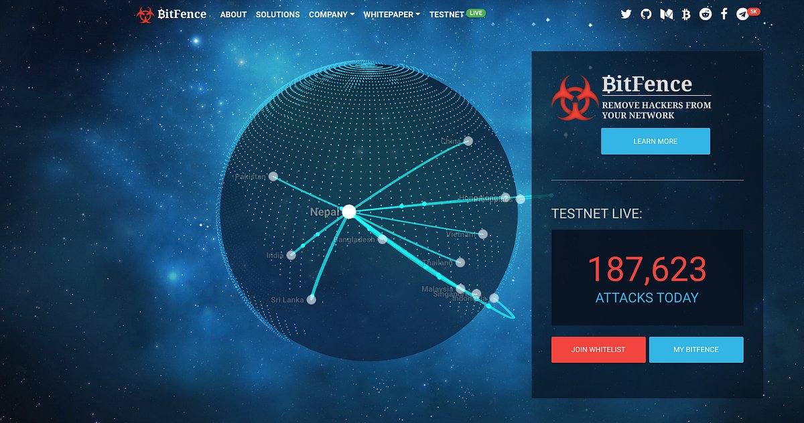This screenshot has width=804, height=423.
Task: Click the Medium blog icon
Action: click(x=665, y=13)
